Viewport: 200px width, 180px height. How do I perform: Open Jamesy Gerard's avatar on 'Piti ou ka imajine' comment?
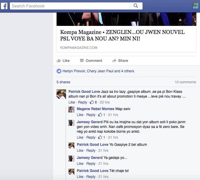pos(71,123)
